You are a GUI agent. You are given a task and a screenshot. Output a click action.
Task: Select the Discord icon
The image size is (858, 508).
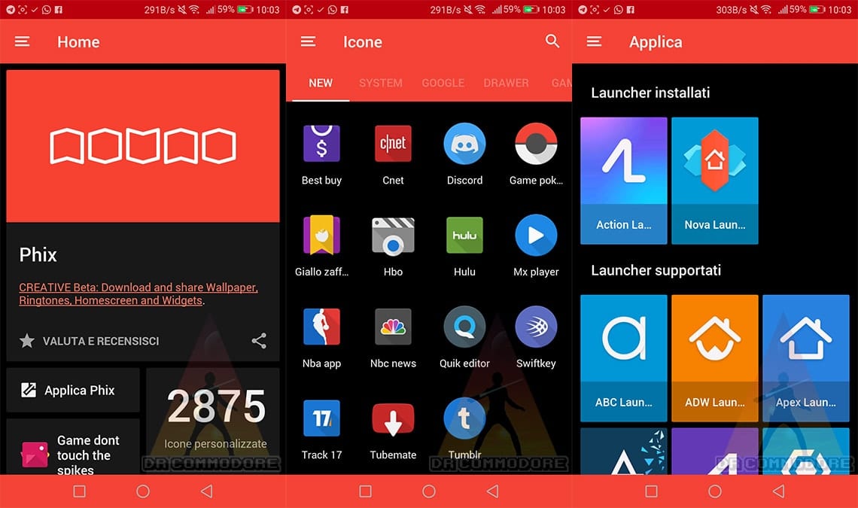click(464, 144)
